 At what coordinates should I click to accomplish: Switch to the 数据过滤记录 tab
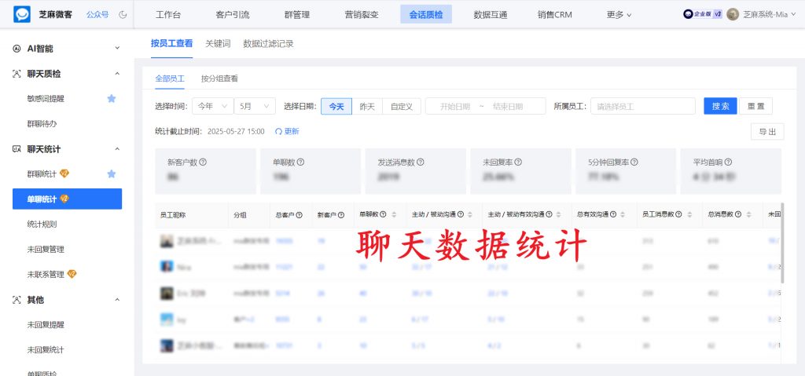(x=269, y=44)
